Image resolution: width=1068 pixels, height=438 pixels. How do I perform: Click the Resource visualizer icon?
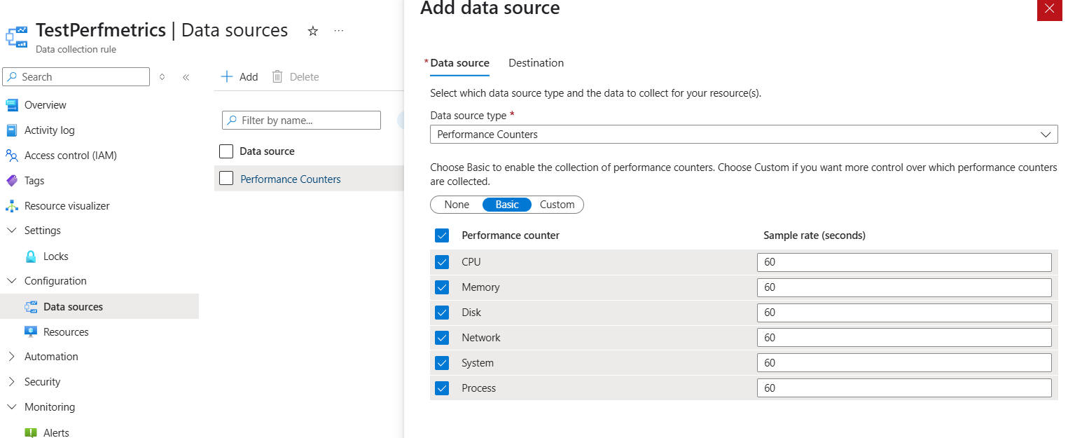[12, 206]
